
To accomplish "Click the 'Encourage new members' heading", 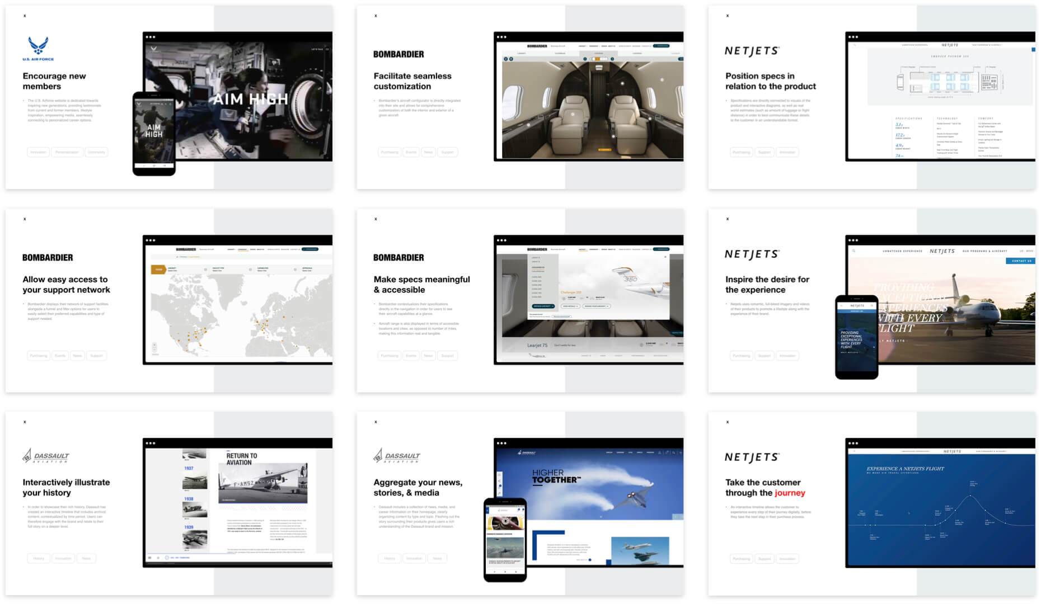I will (x=54, y=81).
